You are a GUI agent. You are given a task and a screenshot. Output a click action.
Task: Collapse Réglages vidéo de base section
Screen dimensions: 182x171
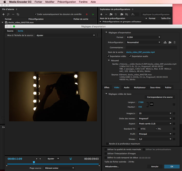pos(106,94)
